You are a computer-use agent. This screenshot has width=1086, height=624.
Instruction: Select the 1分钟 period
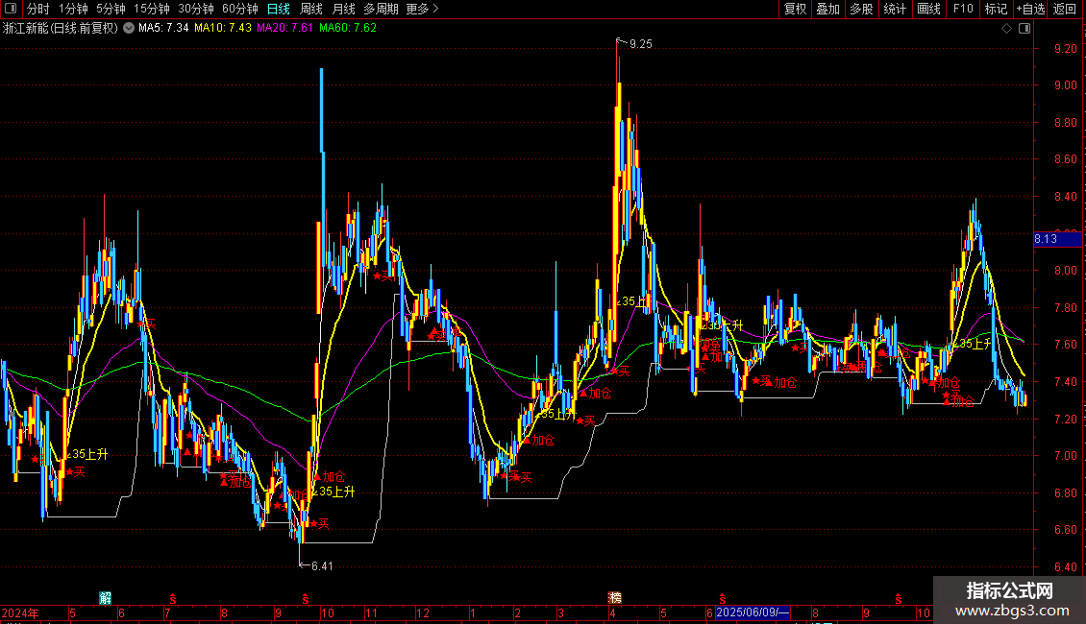(x=73, y=9)
